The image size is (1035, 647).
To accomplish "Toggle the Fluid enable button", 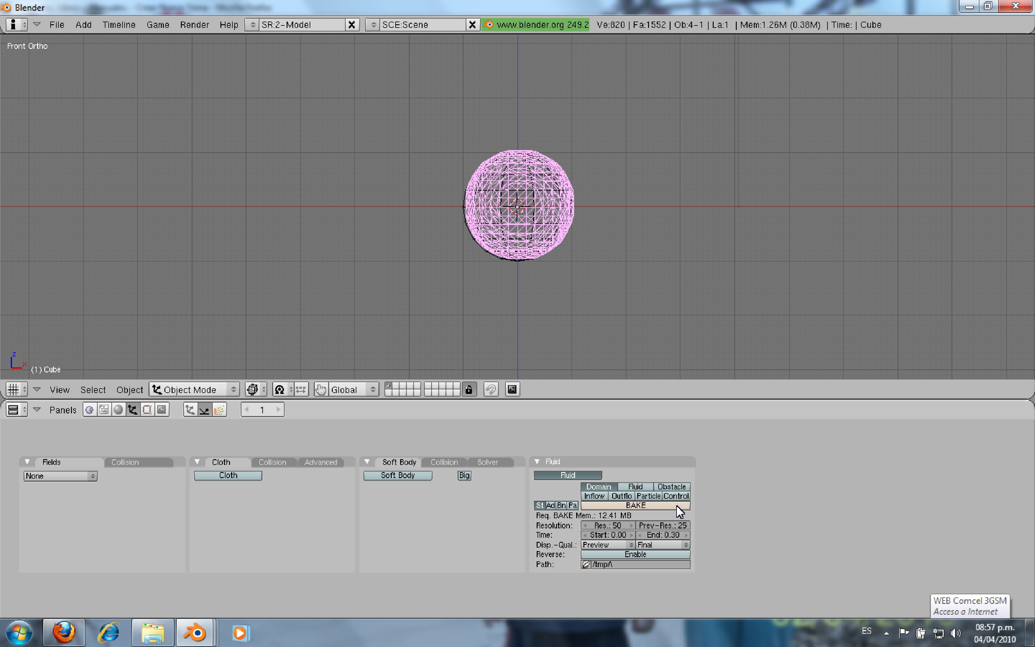I will [x=568, y=475].
